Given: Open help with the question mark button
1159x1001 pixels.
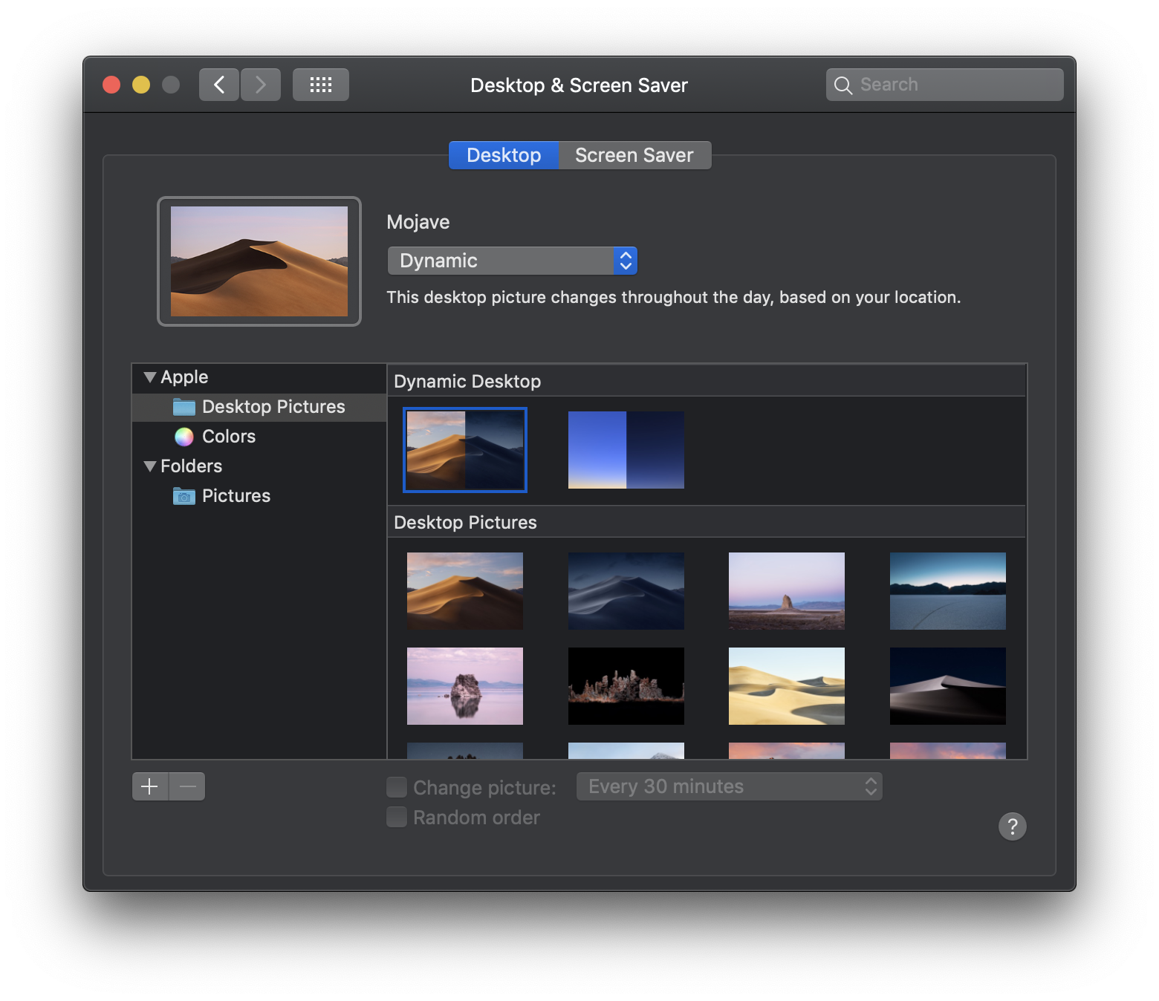Looking at the screenshot, I should 1013,826.
